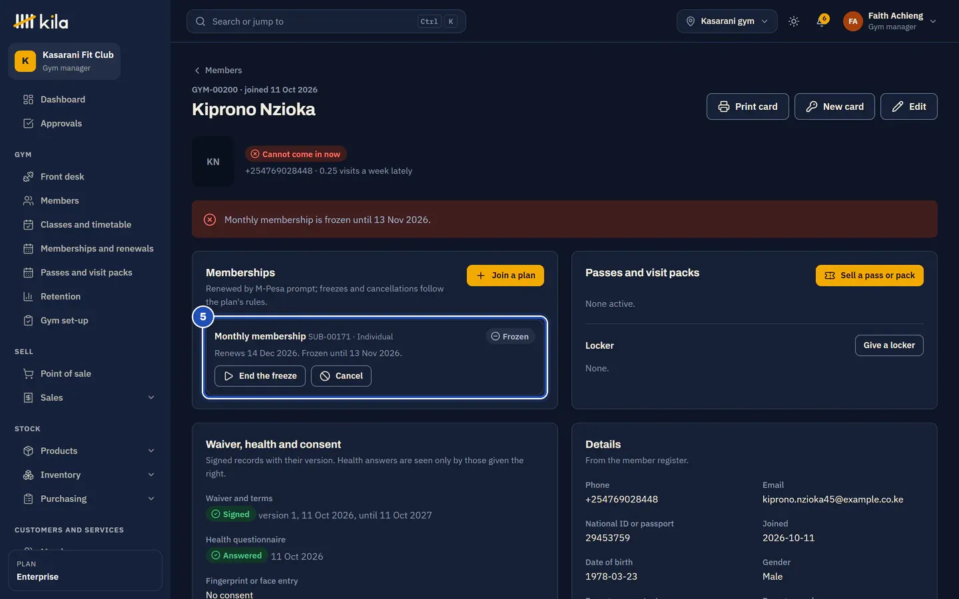Click the Retention chart icon
959x599 pixels.
click(28, 296)
